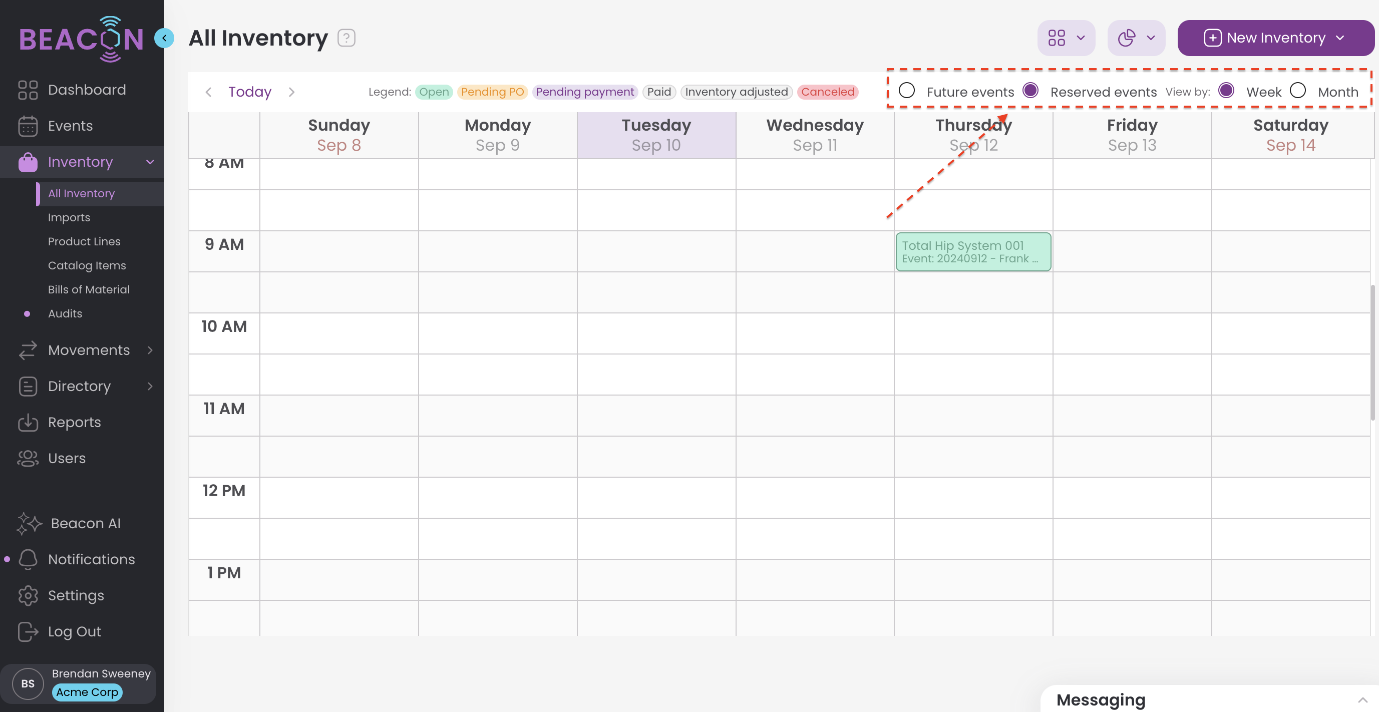Image resolution: width=1379 pixels, height=712 pixels.
Task: Click the Thursday Sep 12 column header
Action: pyautogui.click(x=973, y=135)
